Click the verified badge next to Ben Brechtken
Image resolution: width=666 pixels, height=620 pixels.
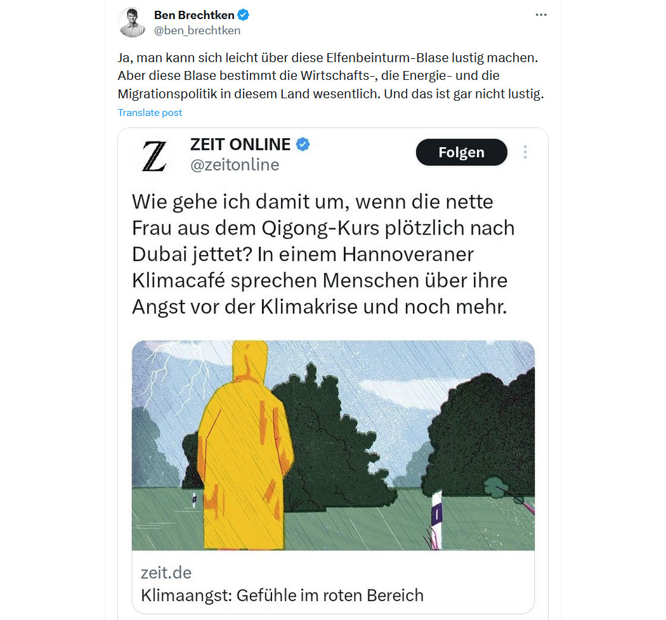point(243,15)
